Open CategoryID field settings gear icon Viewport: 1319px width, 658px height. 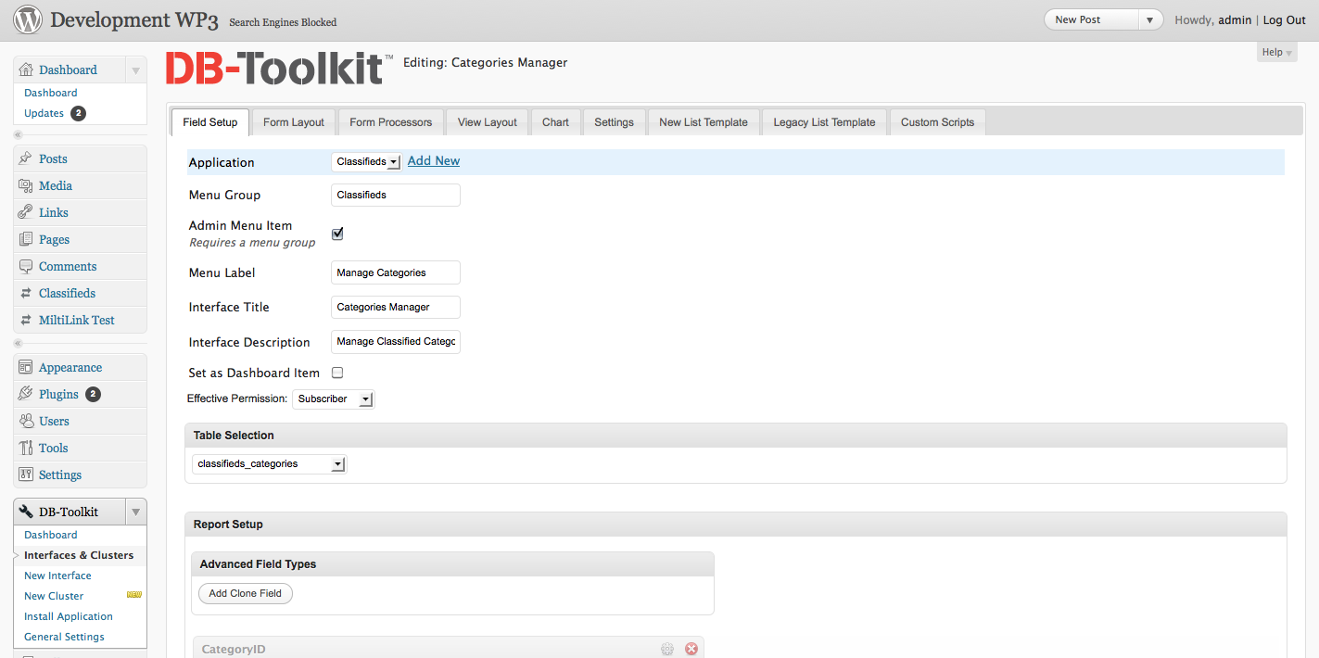(x=667, y=649)
